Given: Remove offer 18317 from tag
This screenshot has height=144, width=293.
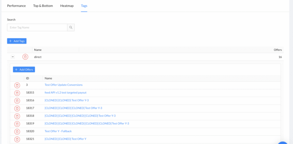Looking at the screenshot, I should tap(17, 108).
